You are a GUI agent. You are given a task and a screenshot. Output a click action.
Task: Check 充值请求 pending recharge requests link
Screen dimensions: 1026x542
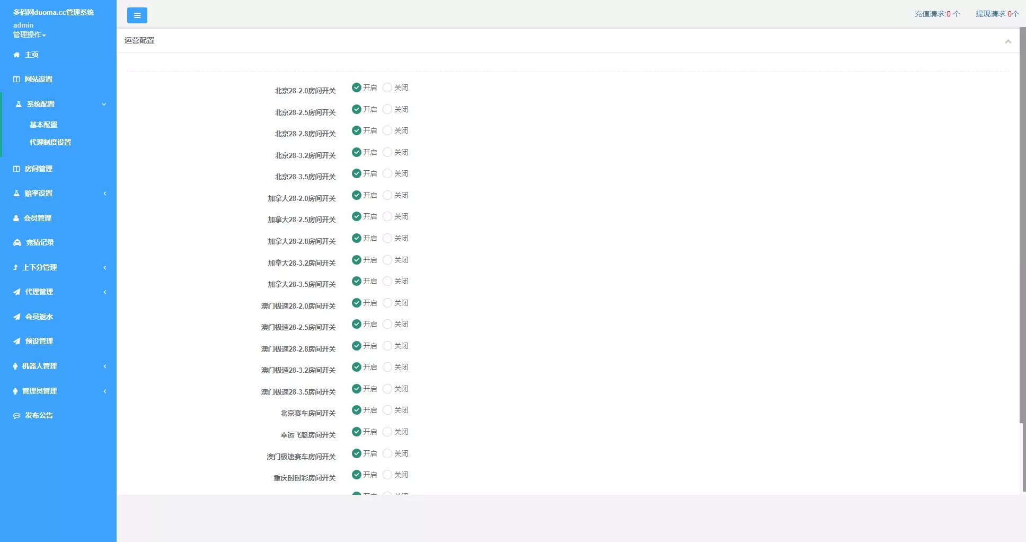coord(936,14)
